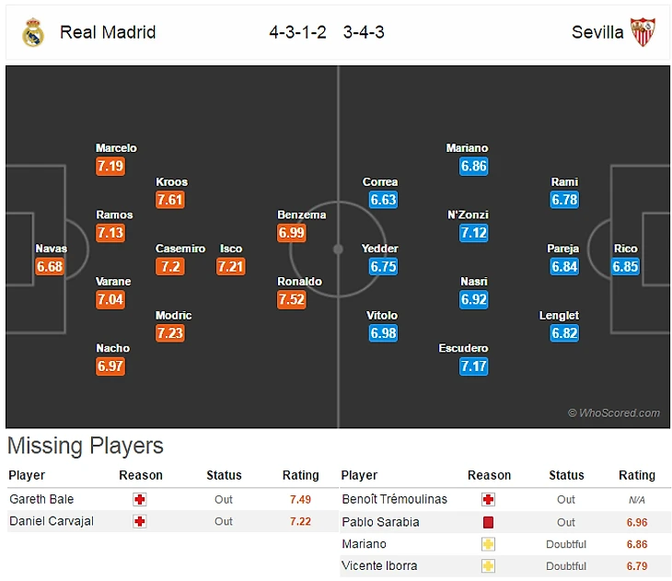Image resolution: width=672 pixels, height=581 pixels.
Task: Click the Sevilla team name
Action: tap(597, 32)
